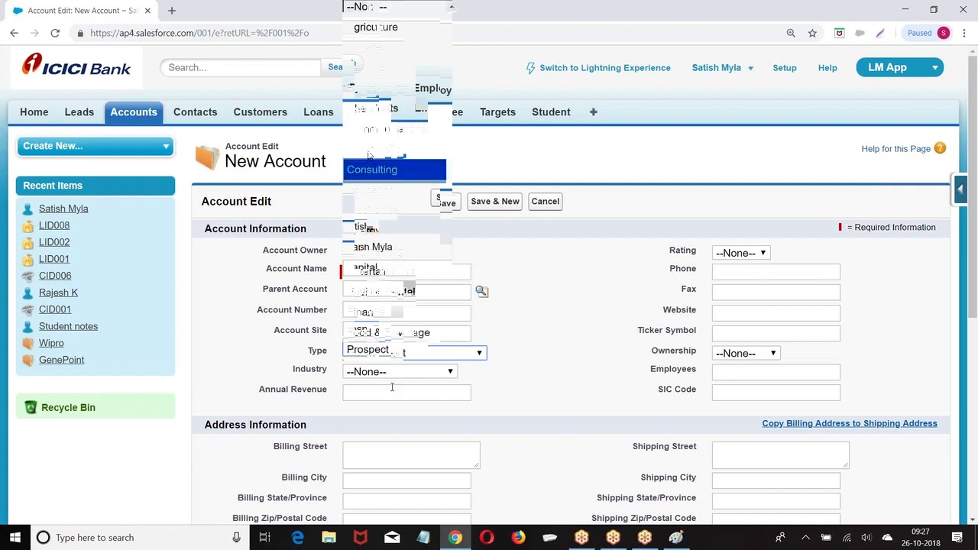Screen dimensions: 978x550
Task: Click the Save & New button
Action: 495,201
